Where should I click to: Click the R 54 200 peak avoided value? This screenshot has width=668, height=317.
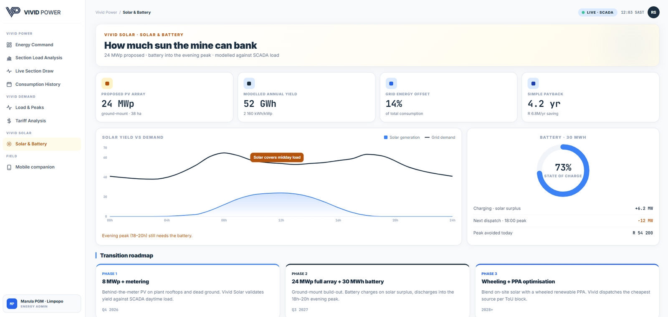[643, 233]
